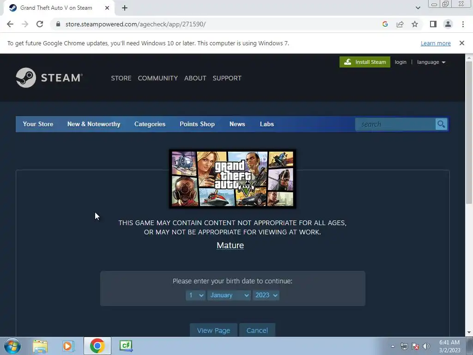Click the Cancel button
The width and height of the screenshot is (473, 355).
point(257,330)
